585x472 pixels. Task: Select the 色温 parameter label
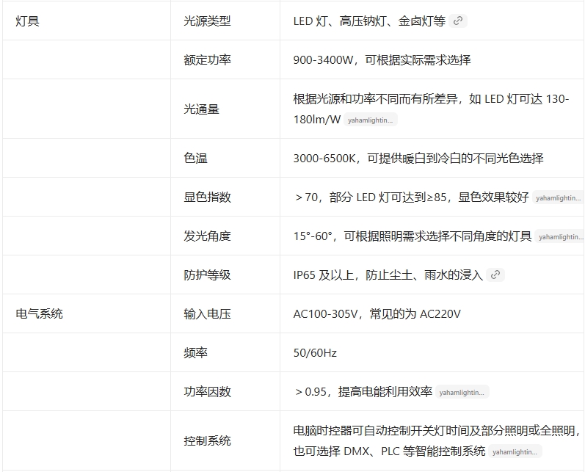(x=196, y=159)
